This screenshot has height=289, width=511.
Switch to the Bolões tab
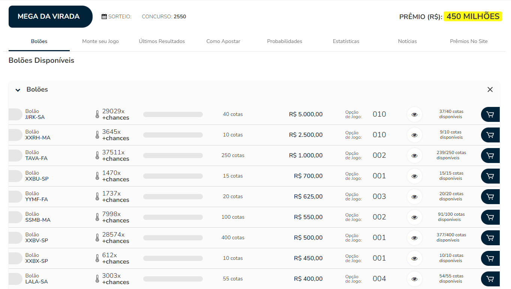[39, 41]
